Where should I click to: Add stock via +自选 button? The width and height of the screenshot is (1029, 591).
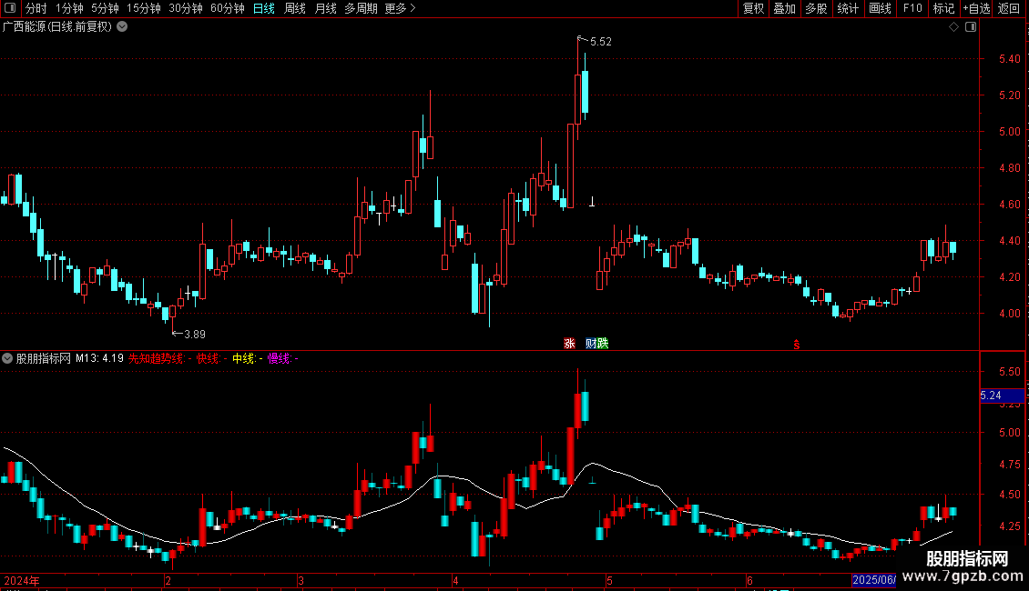(976, 8)
